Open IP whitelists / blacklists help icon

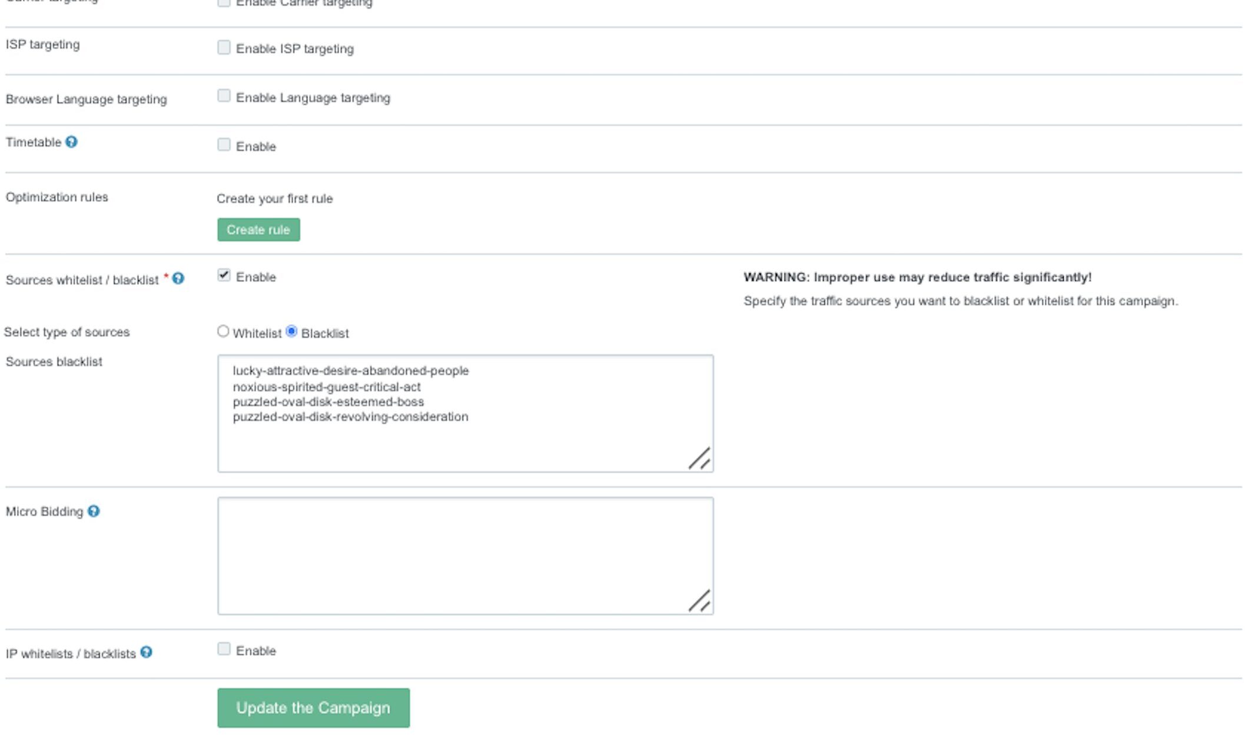[146, 652]
